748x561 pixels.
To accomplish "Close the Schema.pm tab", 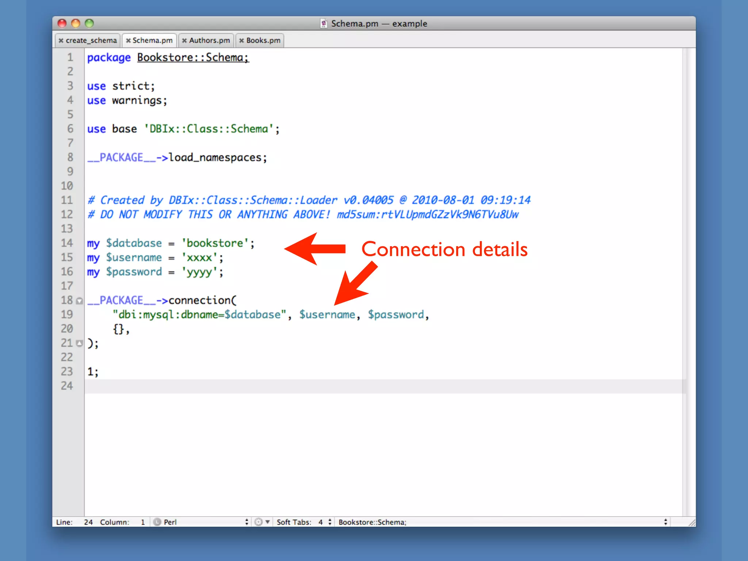I will coord(128,41).
